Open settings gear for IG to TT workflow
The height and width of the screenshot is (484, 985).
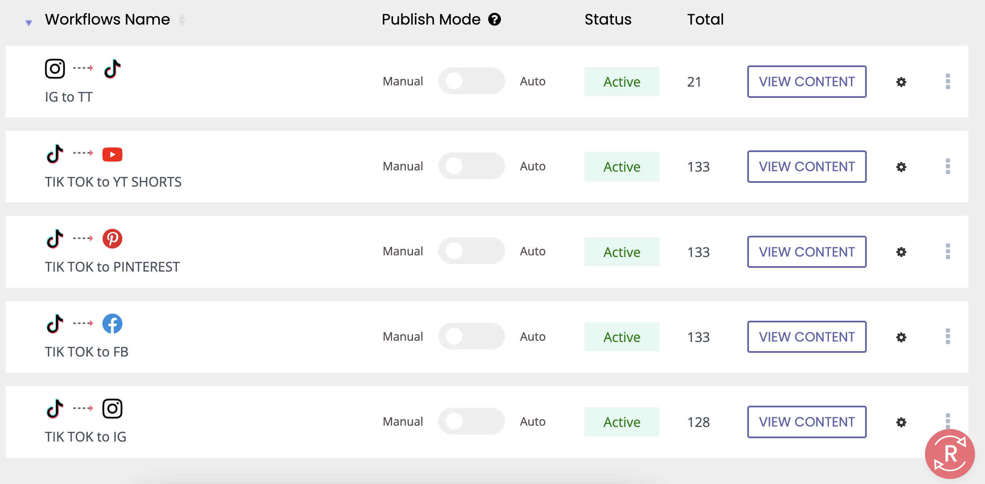coord(901,82)
